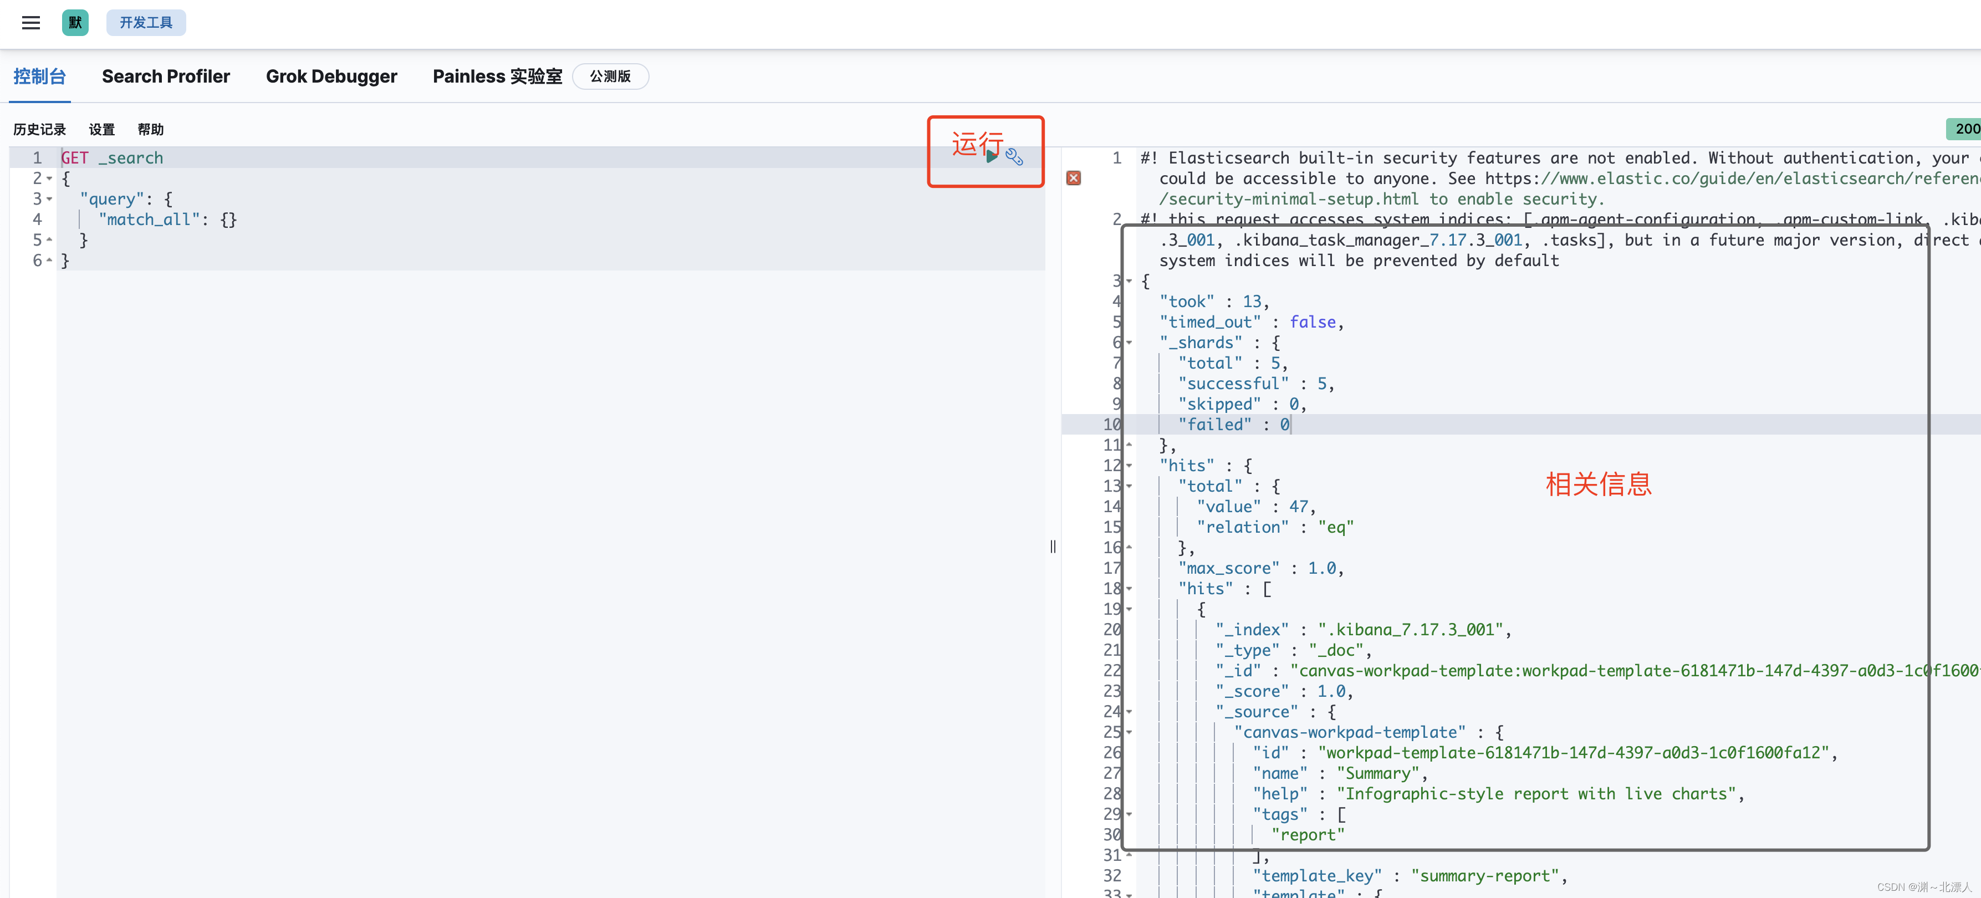Collapse the "_source" block on line 24
The width and height of the screenshot is (1981, 898).
(1129, 712)
